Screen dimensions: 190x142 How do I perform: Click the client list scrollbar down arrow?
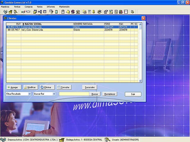(140, 81)
